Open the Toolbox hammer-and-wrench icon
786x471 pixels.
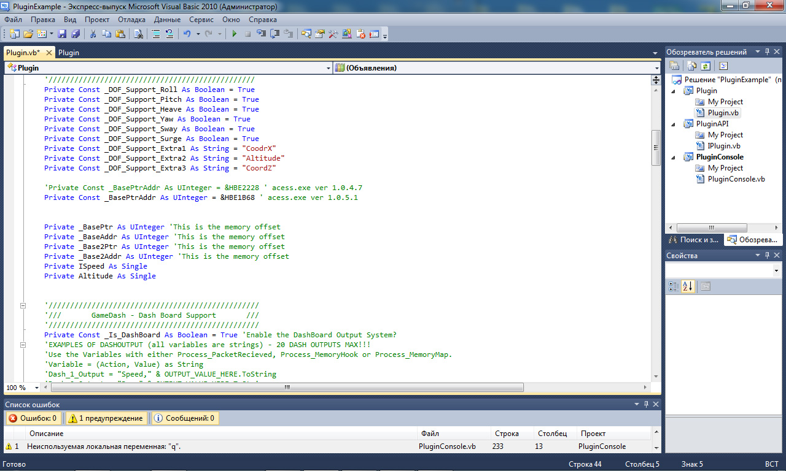click(333, 34)
